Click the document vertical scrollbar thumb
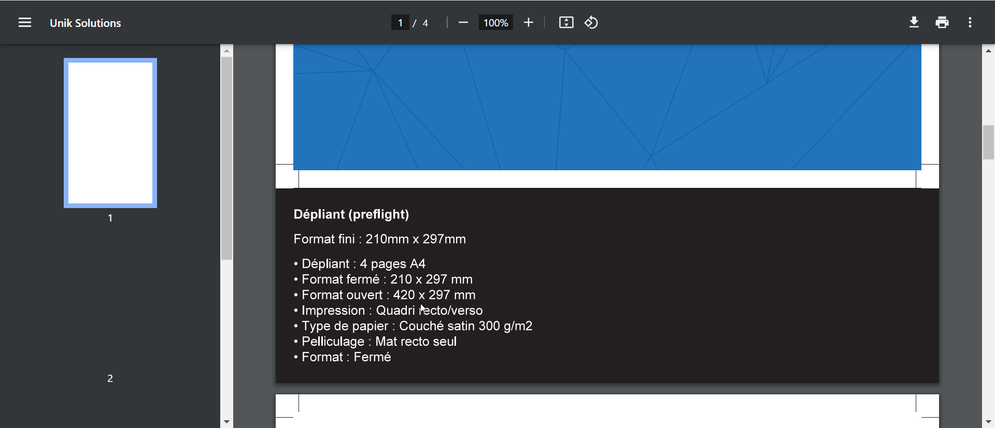 click(x=988, y=142)
